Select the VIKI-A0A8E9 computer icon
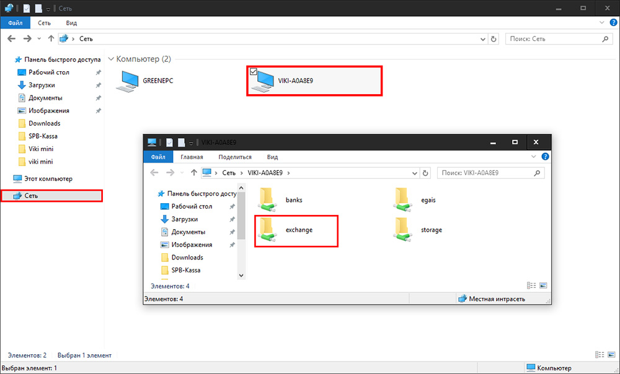The image size is (620, 374). 314,81
